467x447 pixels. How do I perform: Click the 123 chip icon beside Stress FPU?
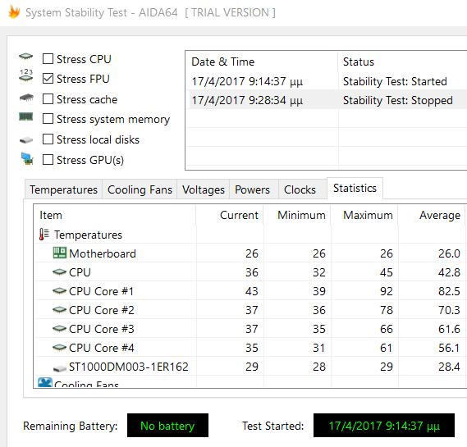26,75
